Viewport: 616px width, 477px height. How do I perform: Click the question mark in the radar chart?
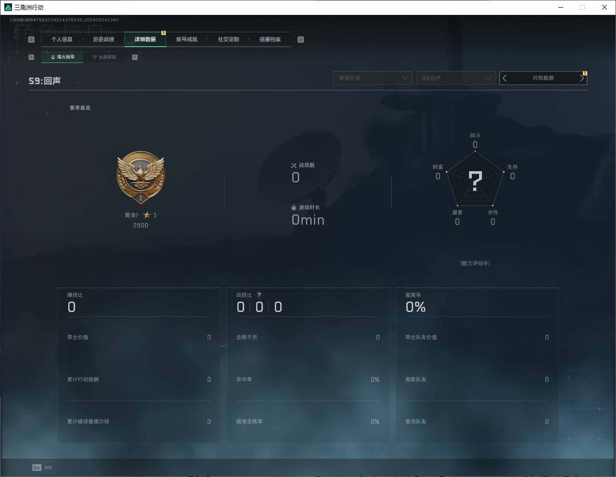(475, 181)
